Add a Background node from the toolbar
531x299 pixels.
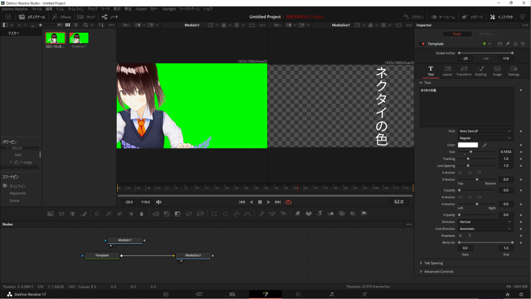[x=50, y=214]
